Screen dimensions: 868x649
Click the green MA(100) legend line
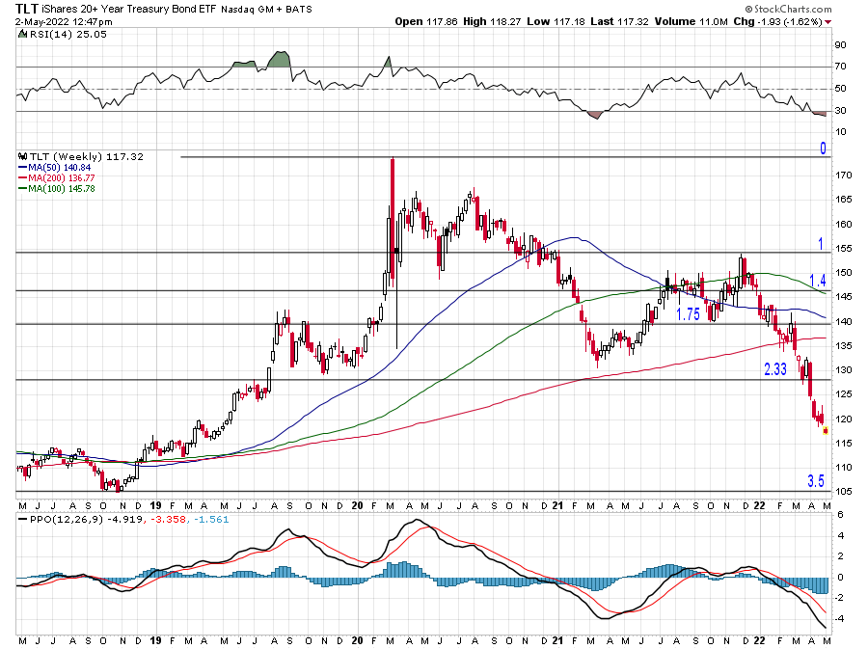(23, 189)
